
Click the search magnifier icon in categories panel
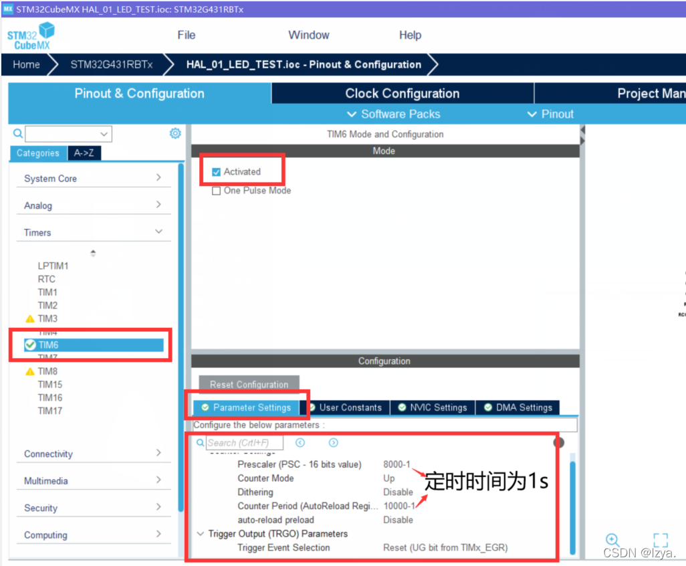tap(17, 133)
